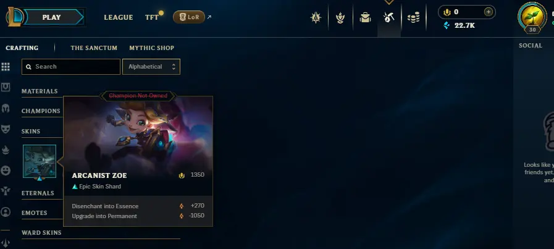The width and height of the screenshot is (554, 249).
Task: Filter loot by emotes smiley icon
Action: point(6,171)
